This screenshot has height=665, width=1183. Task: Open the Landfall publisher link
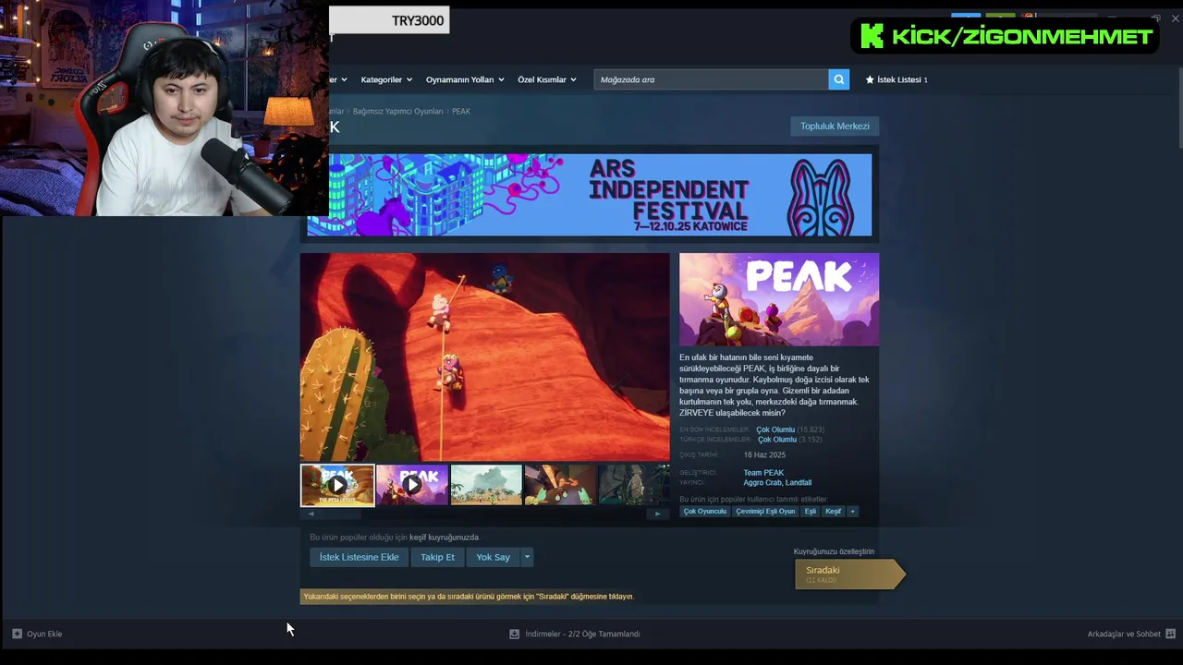click(x=799, y=482)
